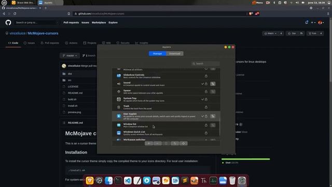The height and width of the screenshot is (187, 332).
Task: Open the Menu applet in top panel
Action: click(x=257, y=3)
